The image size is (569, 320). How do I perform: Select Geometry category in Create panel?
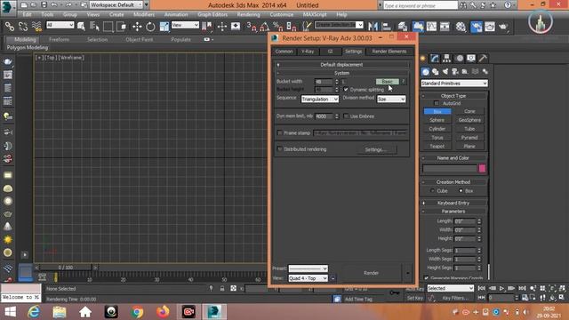[425, 71]
